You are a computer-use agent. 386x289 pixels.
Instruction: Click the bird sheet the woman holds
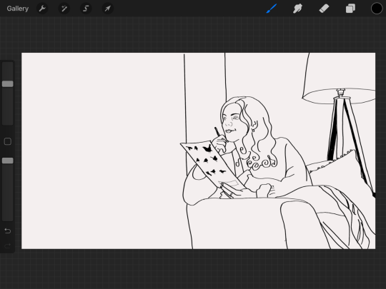coord(209,163)
